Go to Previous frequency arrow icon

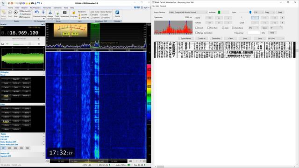(x=36, y=13)
